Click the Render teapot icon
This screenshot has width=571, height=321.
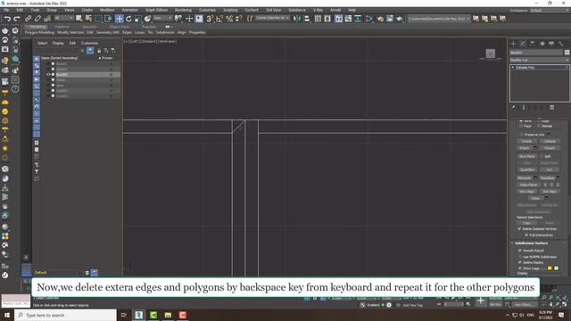click(400, 18)
